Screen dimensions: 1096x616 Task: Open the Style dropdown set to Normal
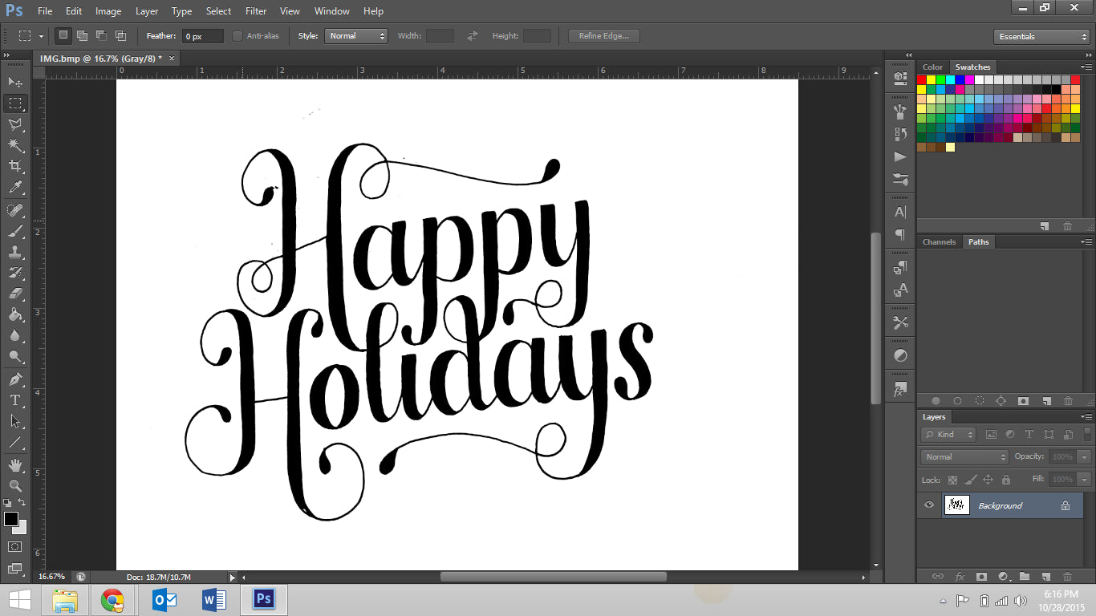click(356, 36)
